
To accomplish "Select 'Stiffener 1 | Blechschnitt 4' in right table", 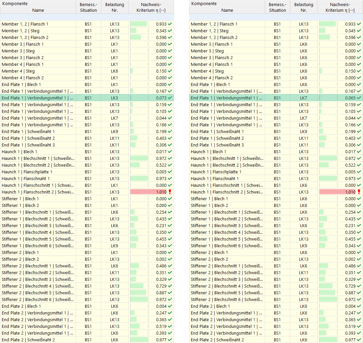I will pos(227,232).
